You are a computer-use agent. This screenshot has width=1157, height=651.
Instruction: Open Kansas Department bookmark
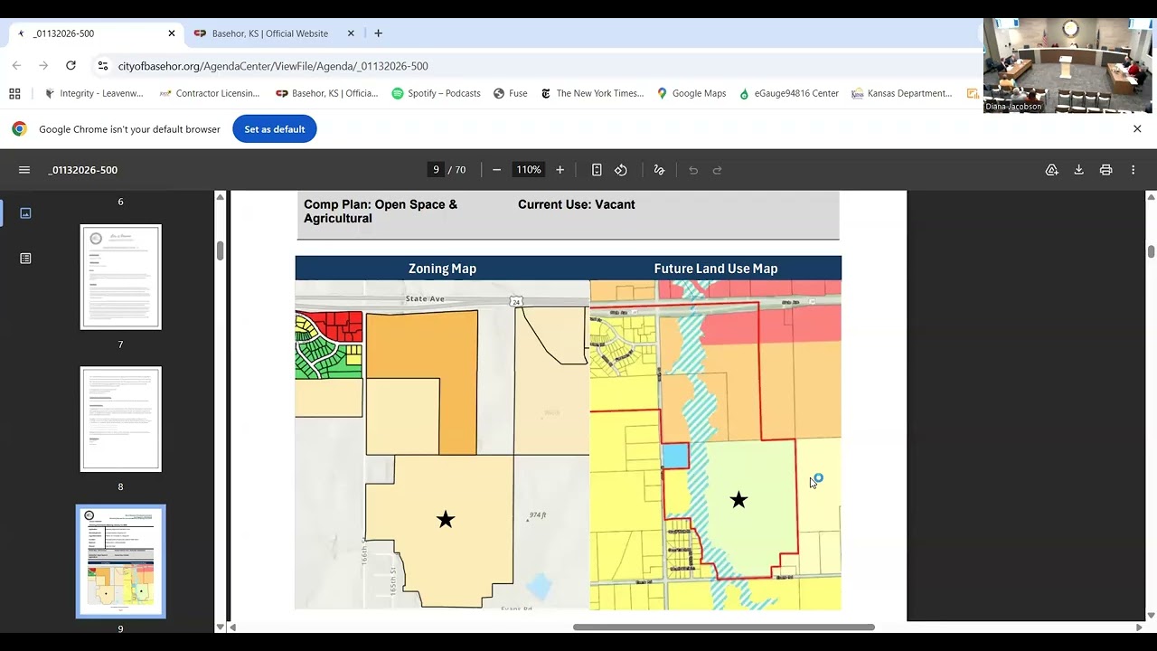[x=902, y=93]
